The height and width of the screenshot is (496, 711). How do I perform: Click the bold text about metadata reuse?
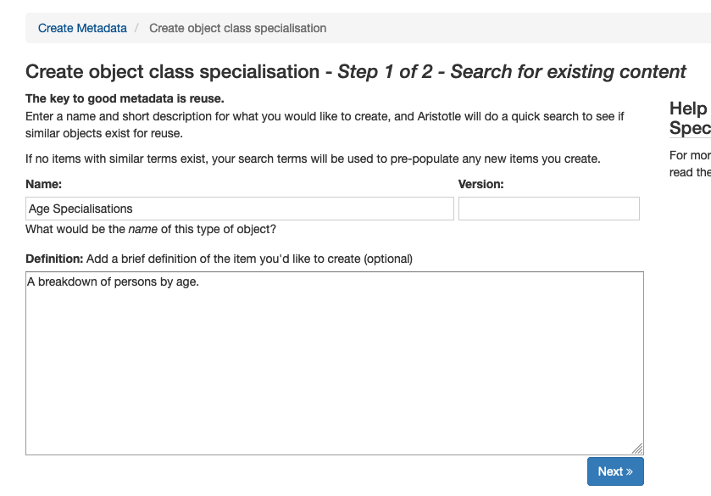pyautogui.click(x=125, y=98)
